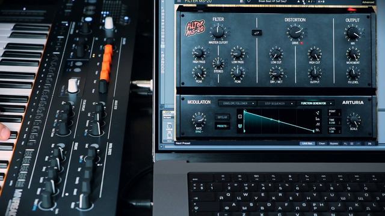The height and width of the screenshot is (216, 385).
Task: Toggle the Limit Res. button
Action: coord(307,143)
